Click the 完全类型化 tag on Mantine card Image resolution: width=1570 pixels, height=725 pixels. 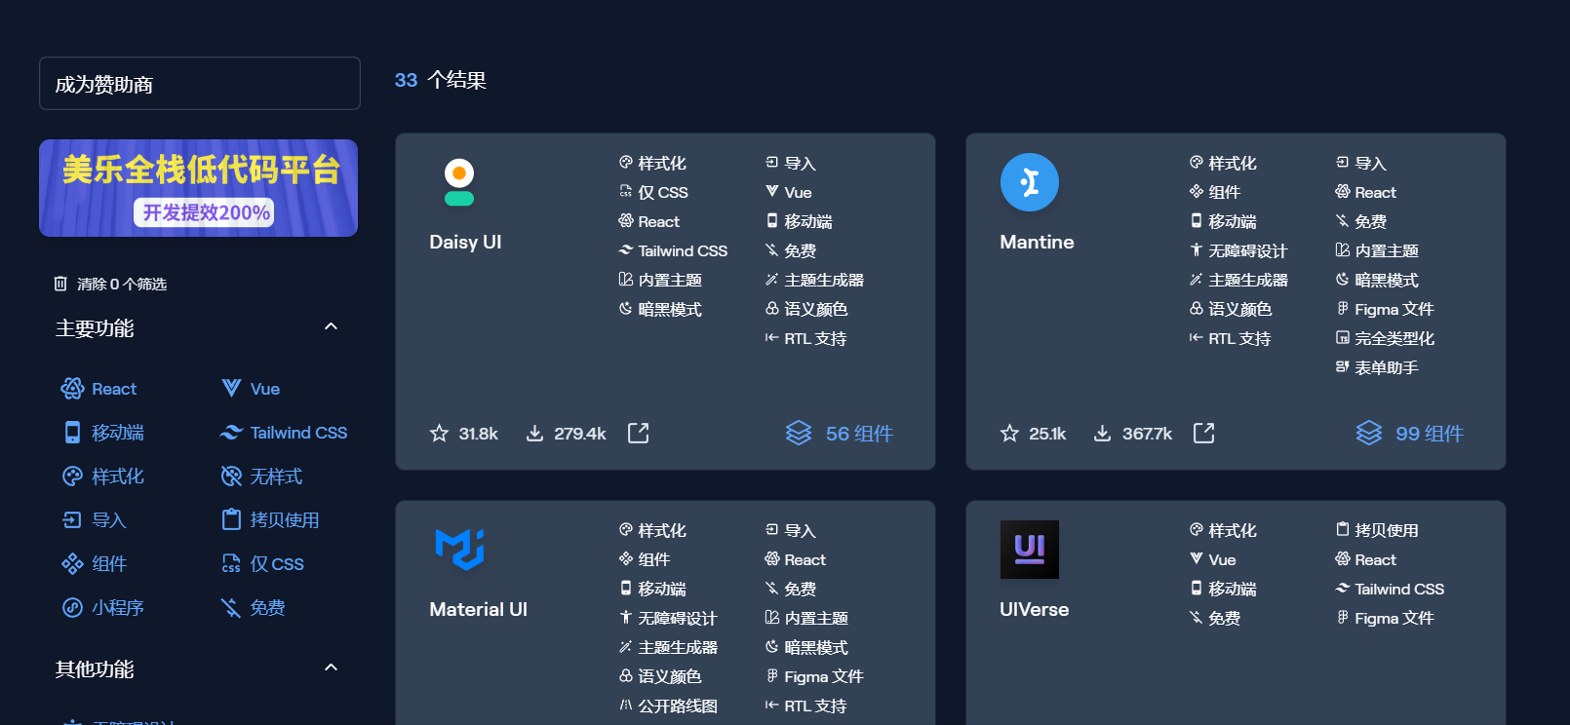(1385, 338)
